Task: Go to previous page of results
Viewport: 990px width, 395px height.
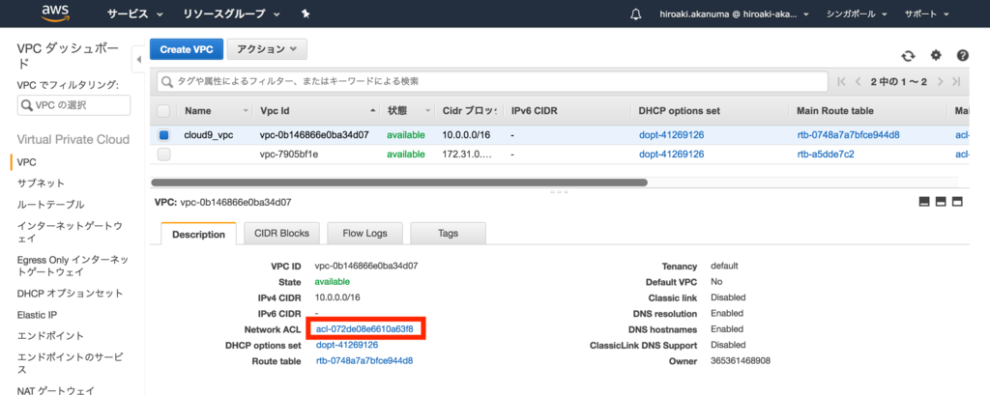Action: point(858,81)
